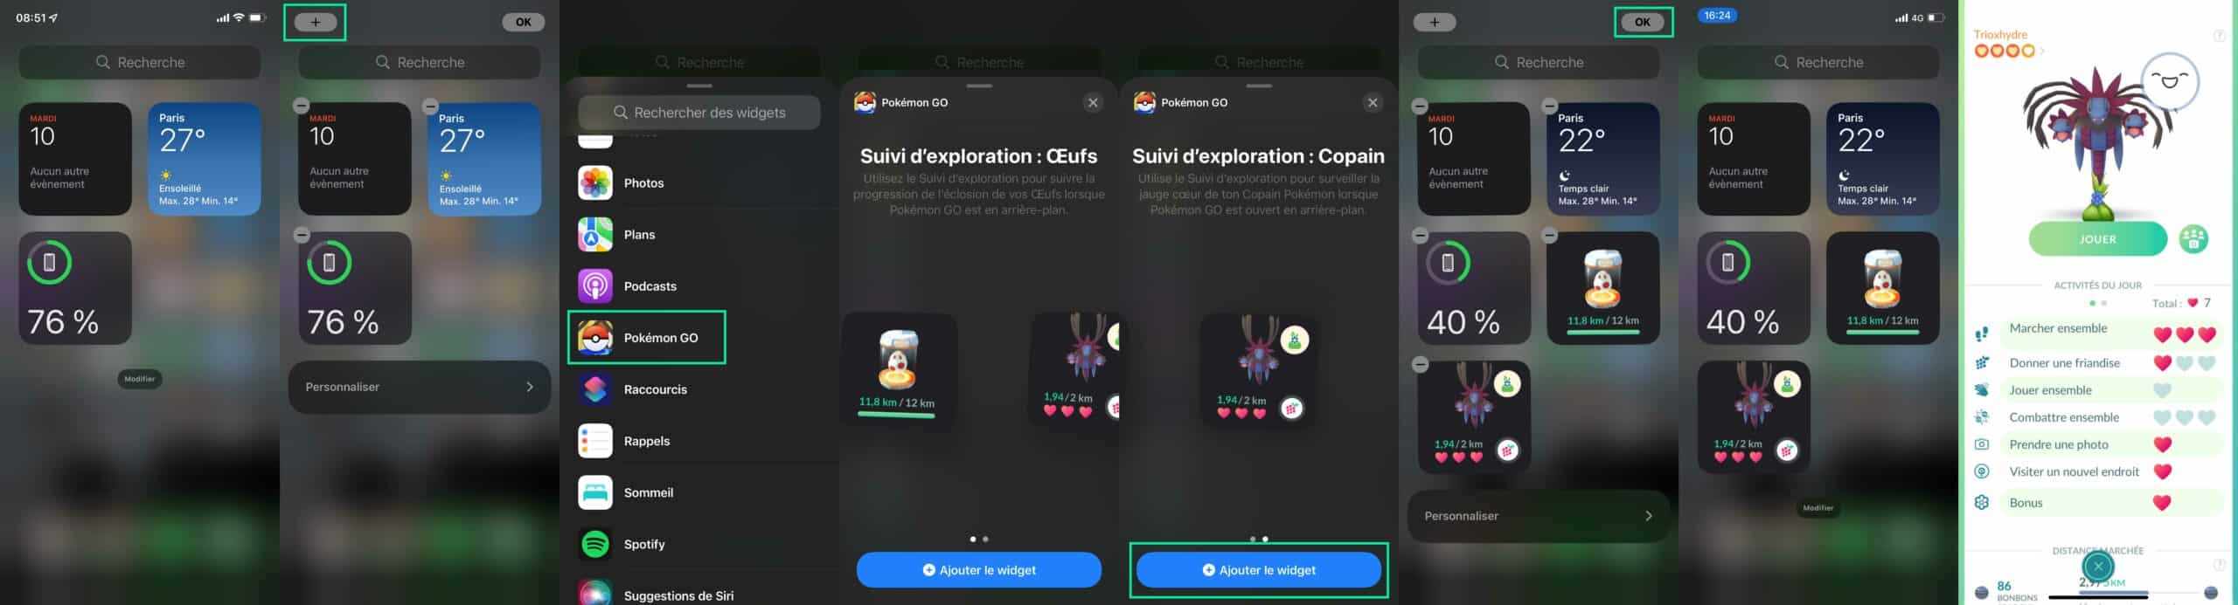Choose the Raccourcis app icon
Viewport: 2238px width, 605px height.
[595, 389]
